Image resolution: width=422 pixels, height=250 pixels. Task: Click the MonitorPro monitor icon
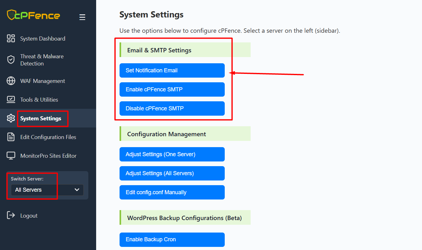11,156
